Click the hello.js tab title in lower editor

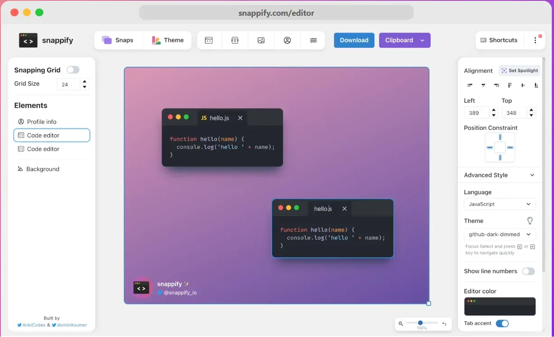click(323, 209)
